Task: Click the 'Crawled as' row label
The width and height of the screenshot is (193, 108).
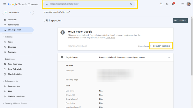Action: [x=70, y=95]
